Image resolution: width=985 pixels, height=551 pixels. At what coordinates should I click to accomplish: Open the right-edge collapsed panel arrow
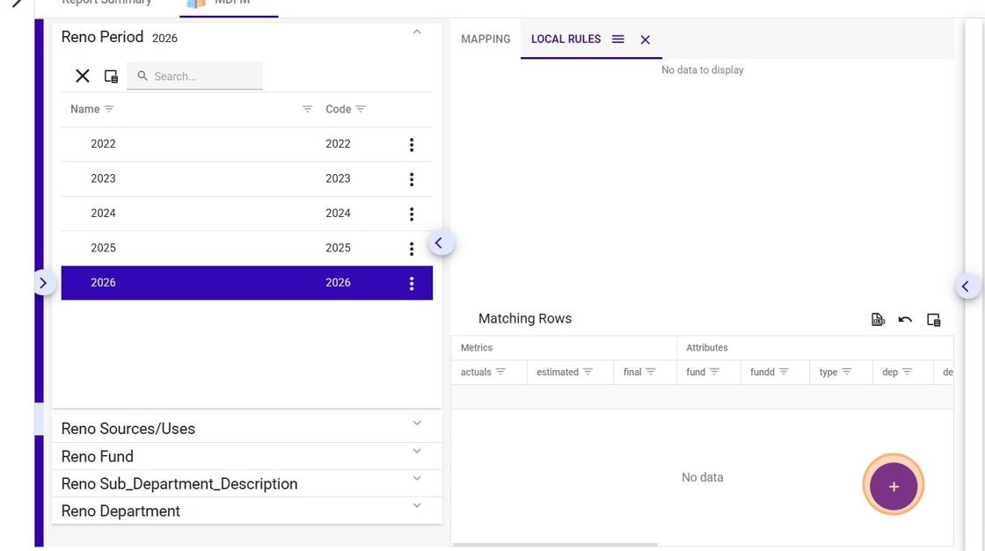(x=966, y=286)
